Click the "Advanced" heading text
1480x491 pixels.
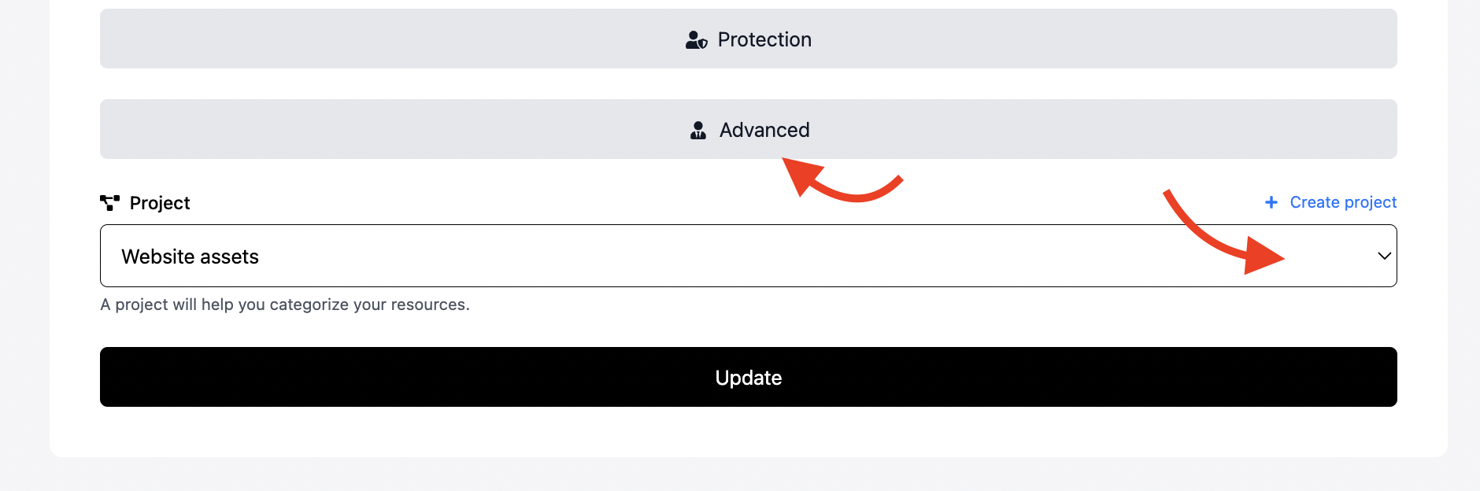click(764, 130)
